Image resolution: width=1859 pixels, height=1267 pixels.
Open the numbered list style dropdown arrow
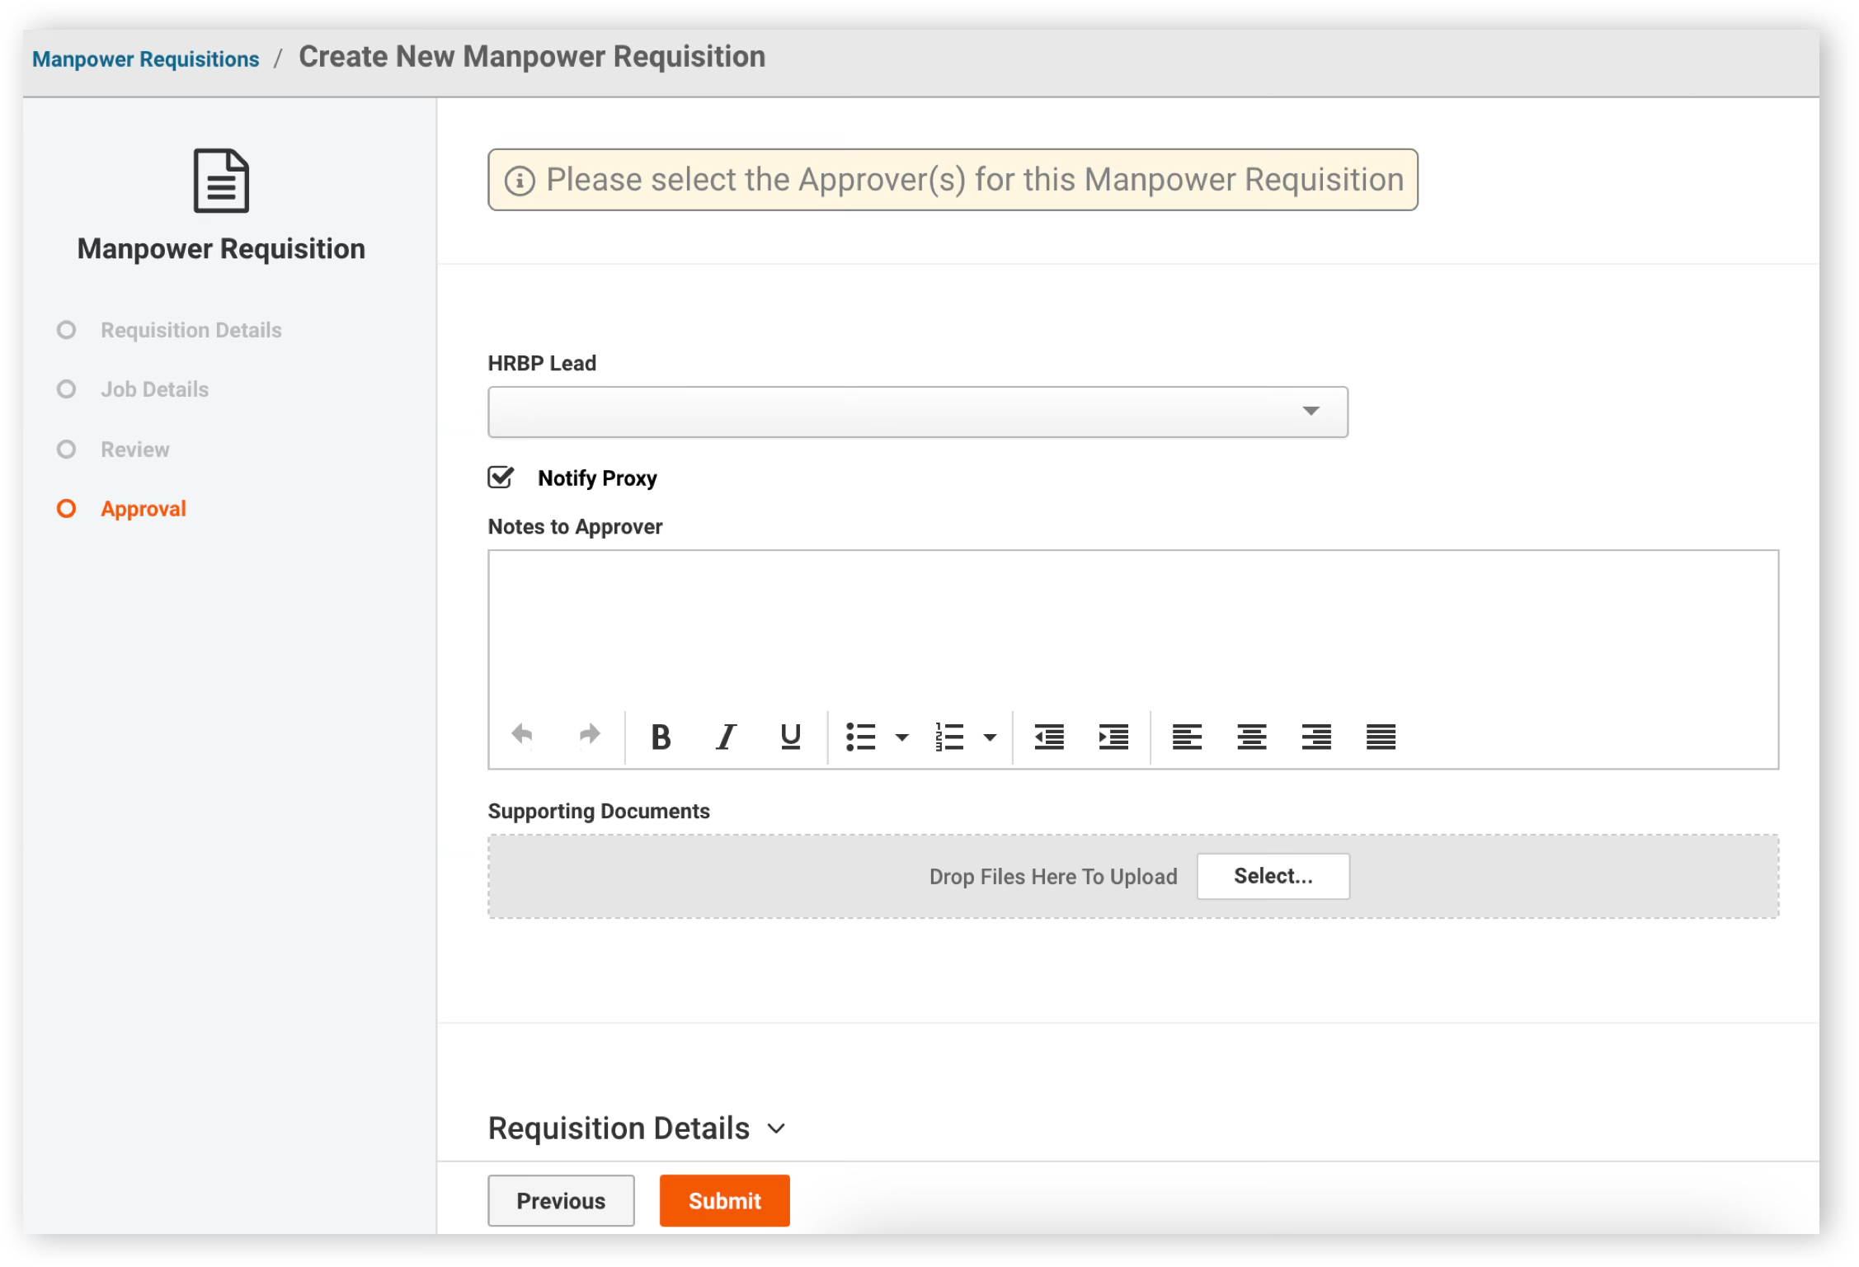(990, 737)
